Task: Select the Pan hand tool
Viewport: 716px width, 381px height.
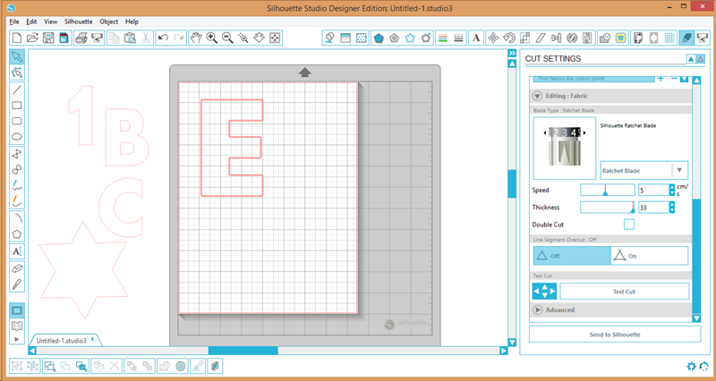Action: tap(195, 38)
